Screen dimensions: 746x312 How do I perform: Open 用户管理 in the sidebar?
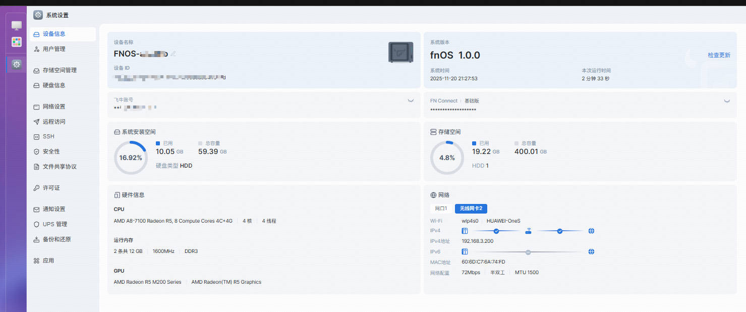tap(63, 49)
